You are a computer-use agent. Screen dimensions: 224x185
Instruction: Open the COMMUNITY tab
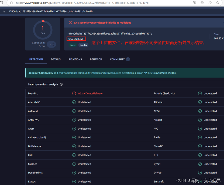(x=120, y=59)
